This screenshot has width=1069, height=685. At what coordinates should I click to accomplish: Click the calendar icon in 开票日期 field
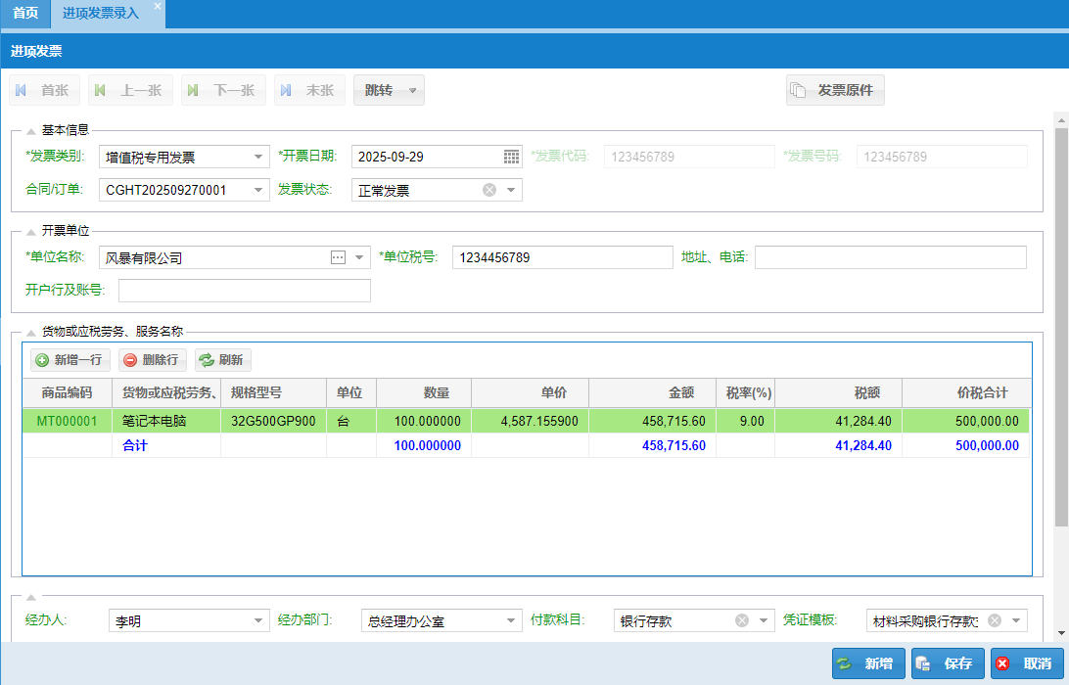pyautogui.click(x=511, y=157)
